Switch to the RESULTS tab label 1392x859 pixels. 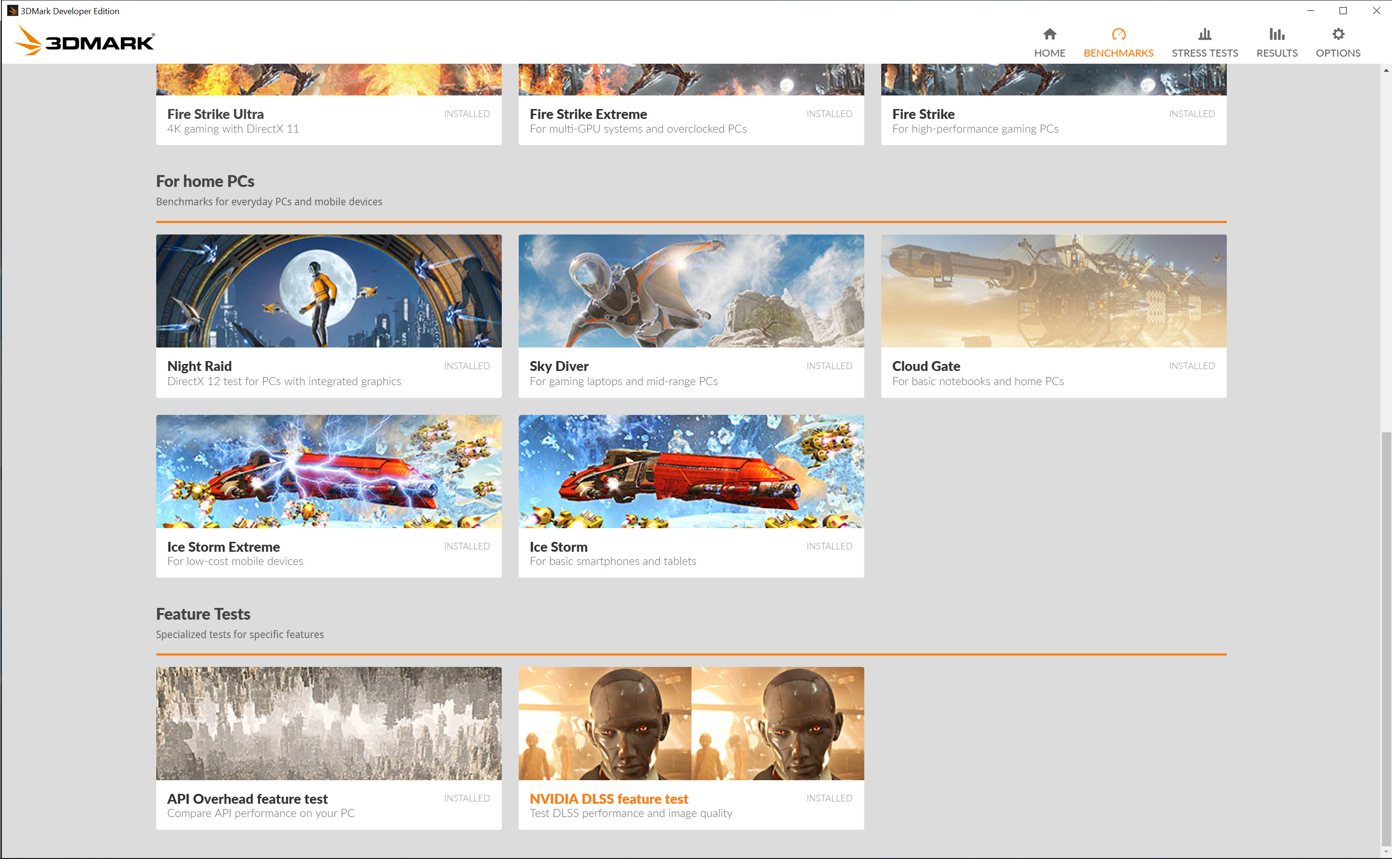click(x=1276, y=53)
